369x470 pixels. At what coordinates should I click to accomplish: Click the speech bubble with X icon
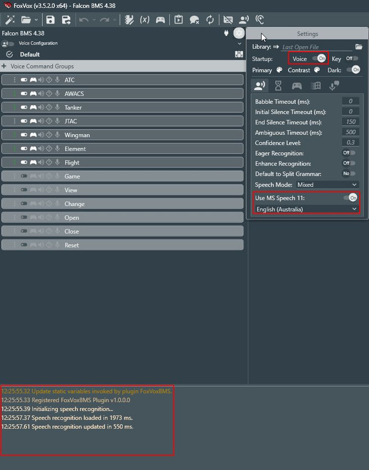pos(194,20)
